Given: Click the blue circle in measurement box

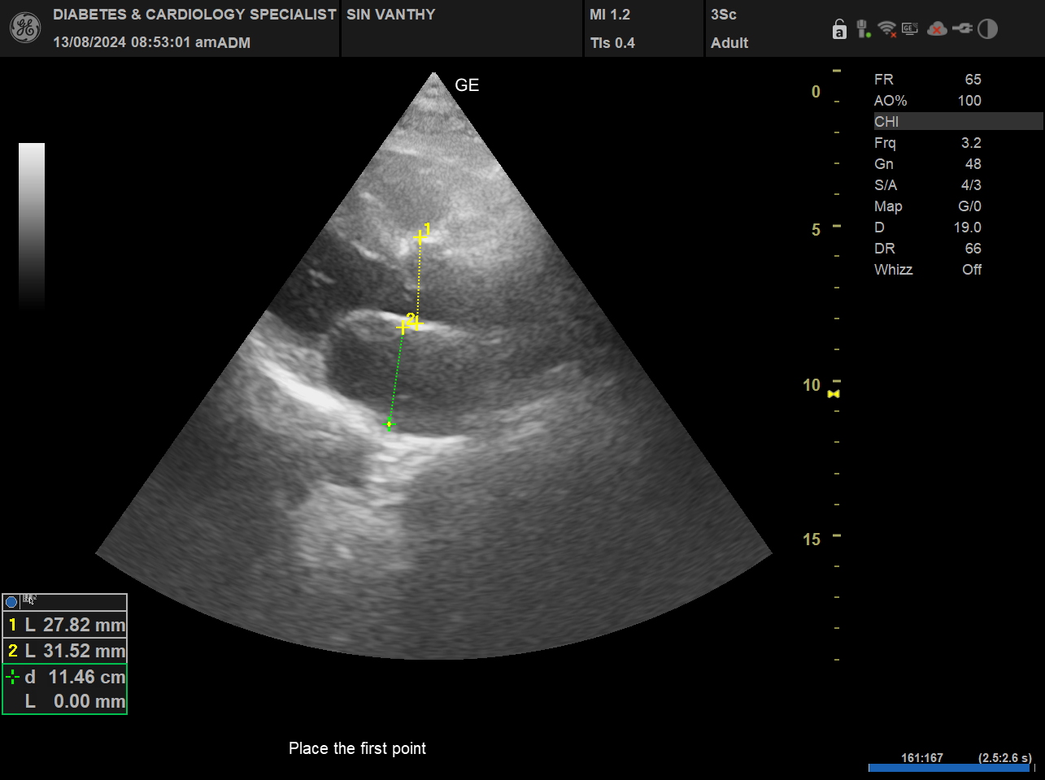Looking at the screenshot, I should (x=11, y=602).
